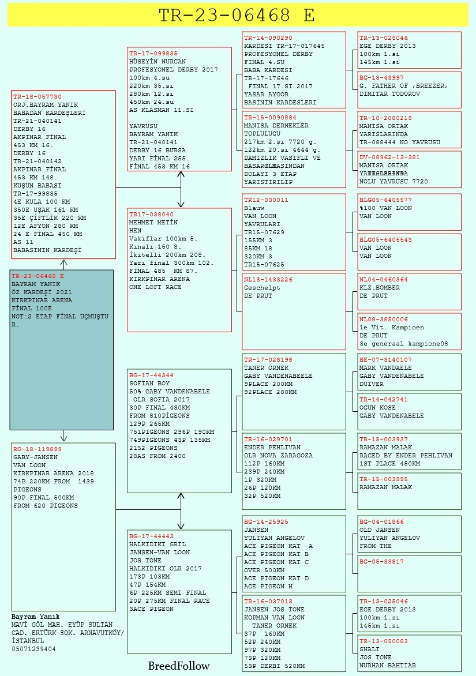
Task: Click the text OLR NOVA ZARAGOZA
Action: tap(279, 455)
